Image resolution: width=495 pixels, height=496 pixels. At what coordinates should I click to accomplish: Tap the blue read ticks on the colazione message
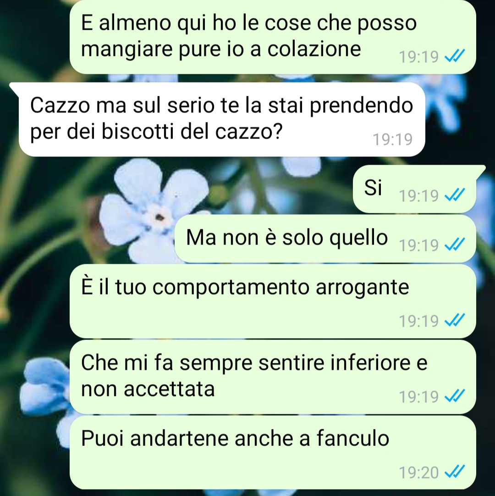[x=455, y=56]
